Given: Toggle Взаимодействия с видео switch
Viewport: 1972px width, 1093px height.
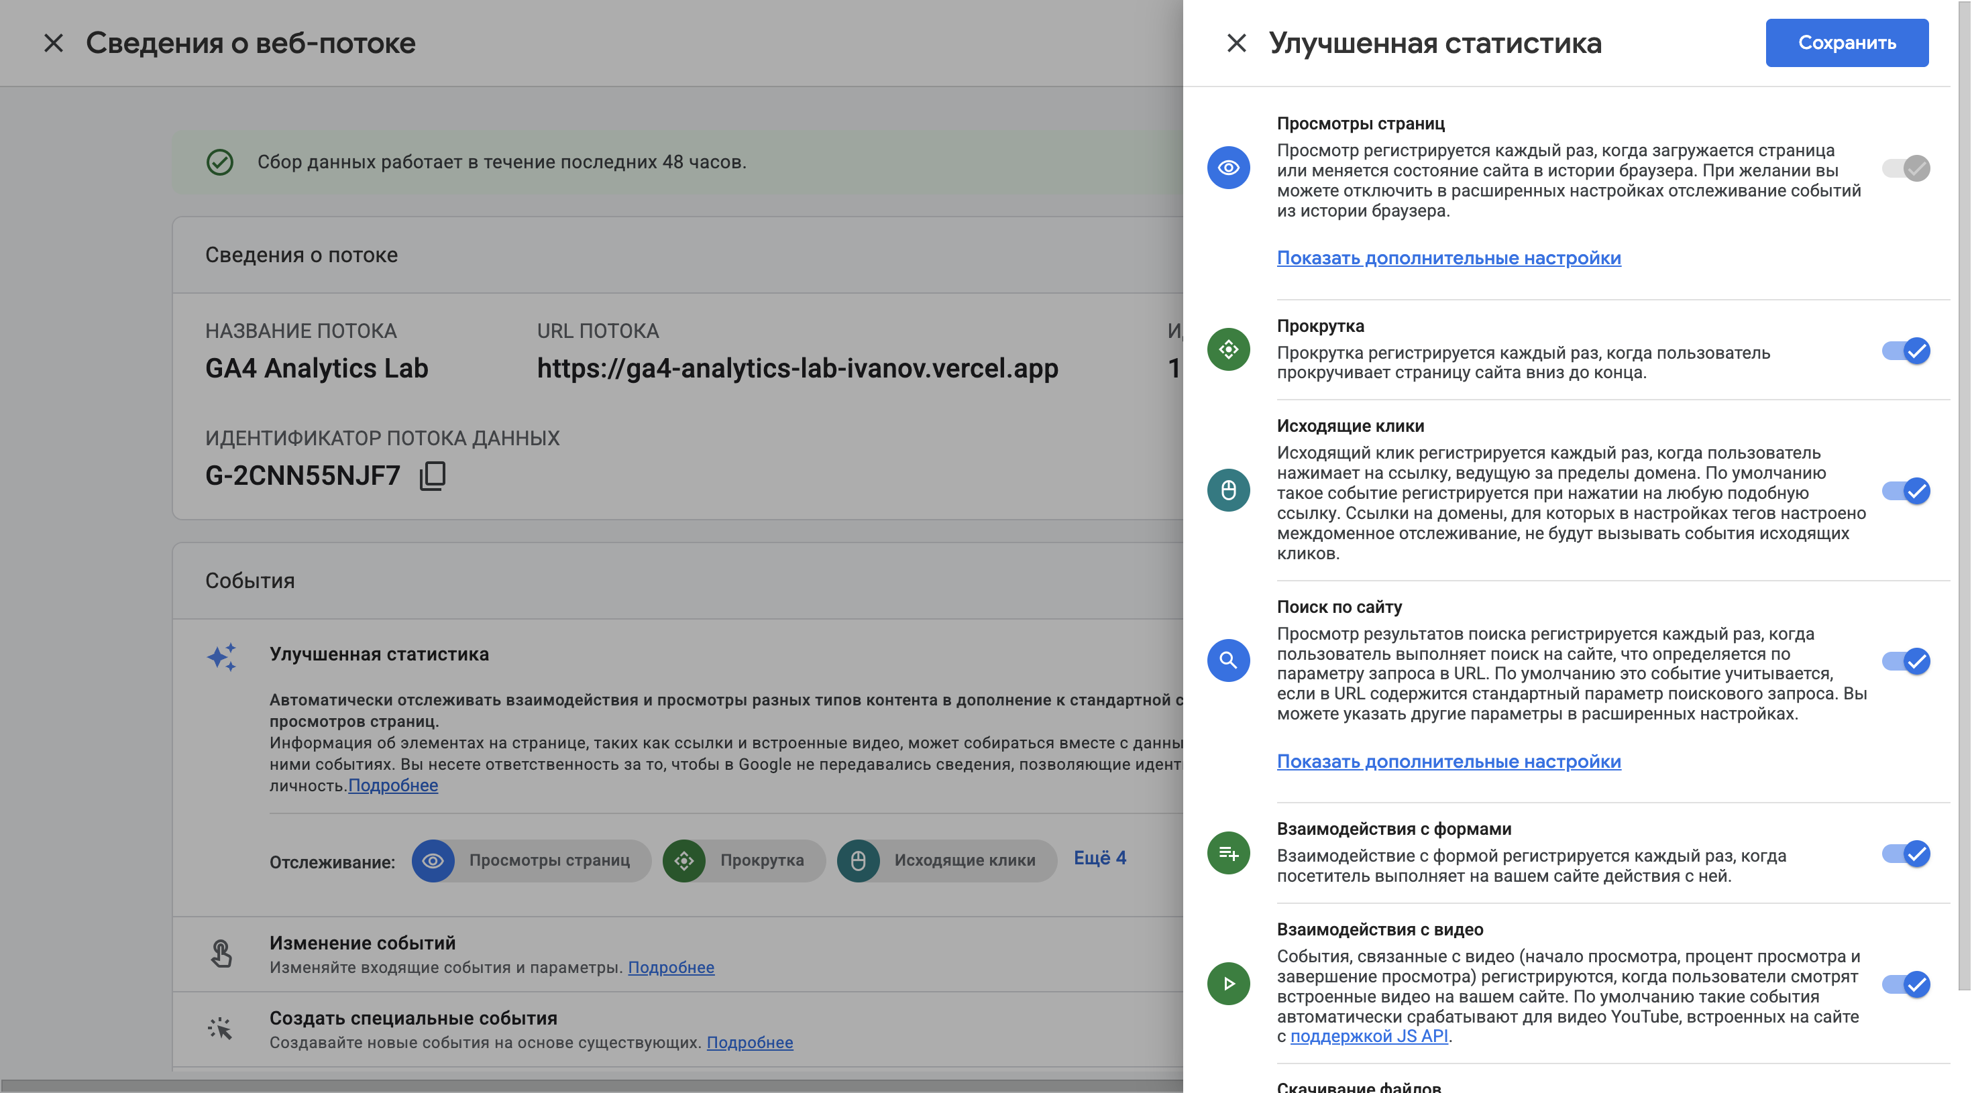Looking at the screenshot, I should [1906, 984].
